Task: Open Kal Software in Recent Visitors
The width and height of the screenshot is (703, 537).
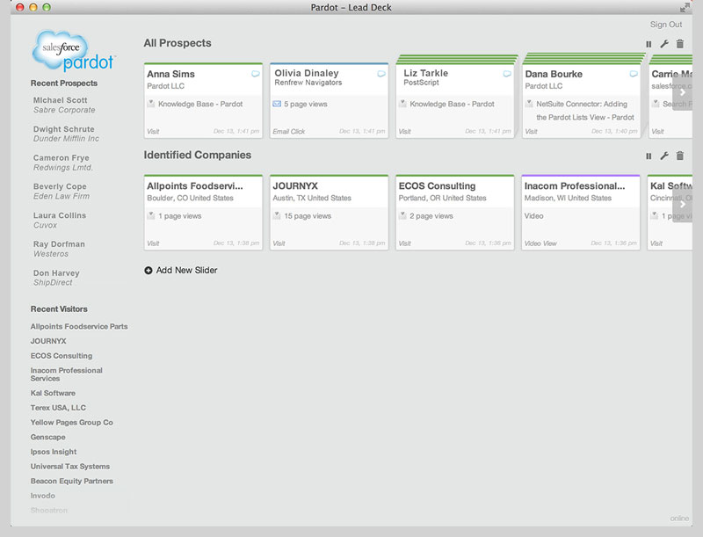Action: pyautogui.click(x=53, y=393)
